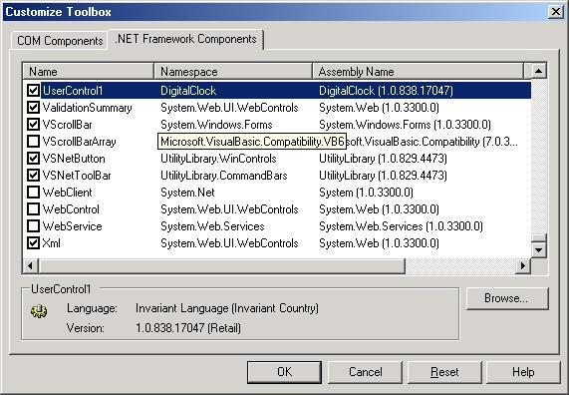Select the VScrollBarArray row name
This screenshot has width=569, height=395.
tap(79, 142)
